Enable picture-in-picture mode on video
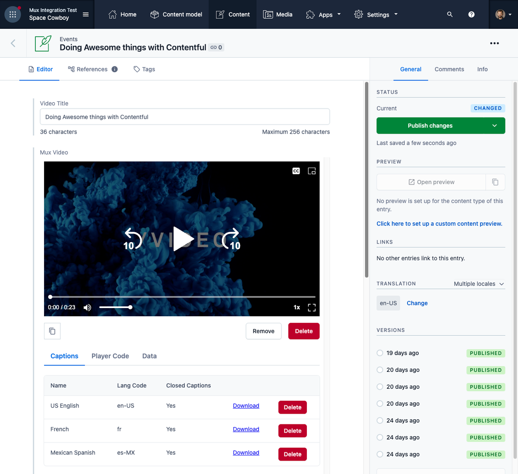This screenshot has height=474, width=518. (x=312, y=171)
